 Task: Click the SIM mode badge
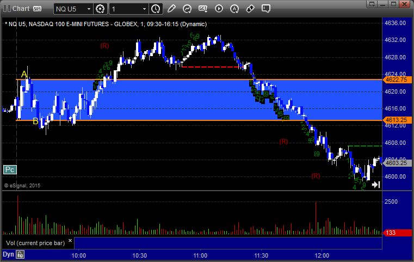[x=37, y=9]
